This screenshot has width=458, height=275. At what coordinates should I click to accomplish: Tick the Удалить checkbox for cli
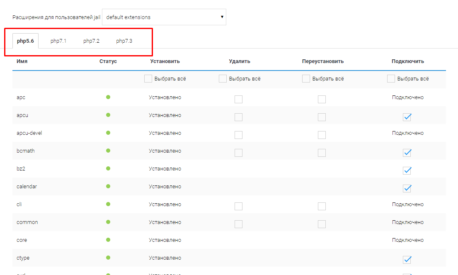[238, 206]
